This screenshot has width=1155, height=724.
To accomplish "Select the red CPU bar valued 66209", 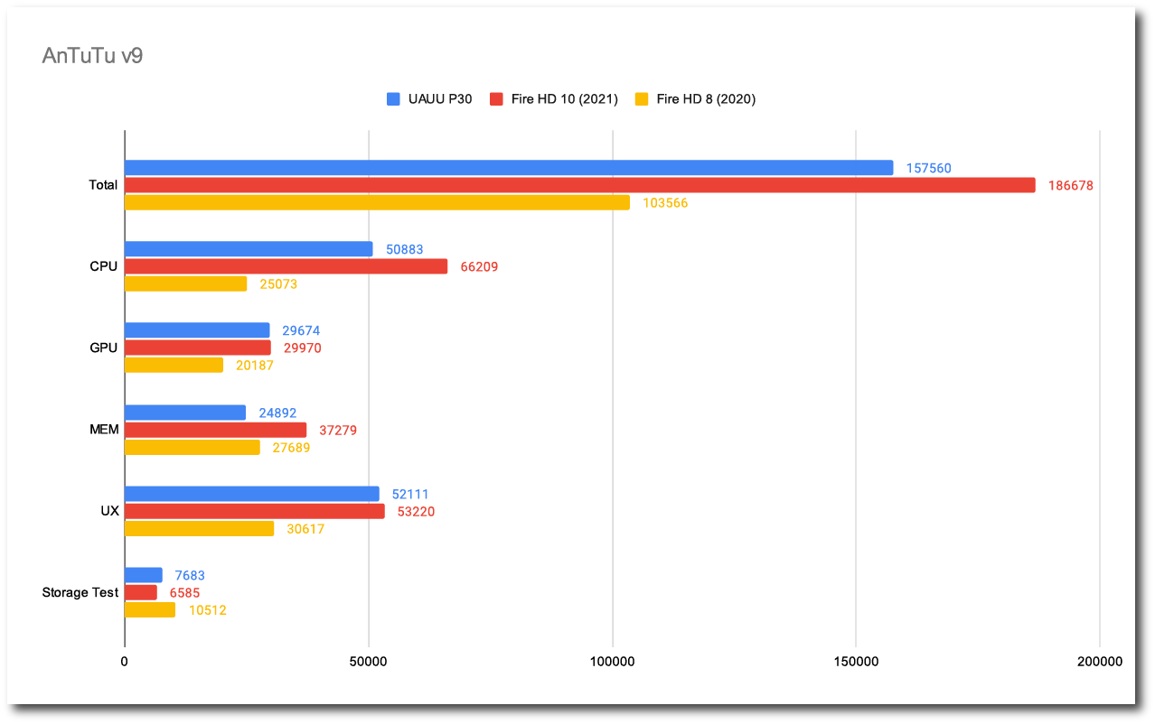I will [286, 266].
